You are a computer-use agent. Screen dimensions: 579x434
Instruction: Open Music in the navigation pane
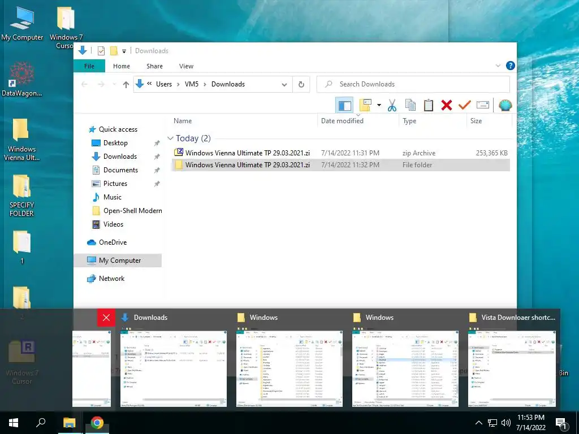113,197
